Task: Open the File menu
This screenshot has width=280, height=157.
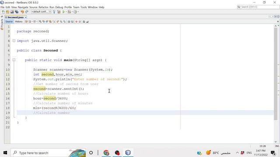Action: point(3,7)
